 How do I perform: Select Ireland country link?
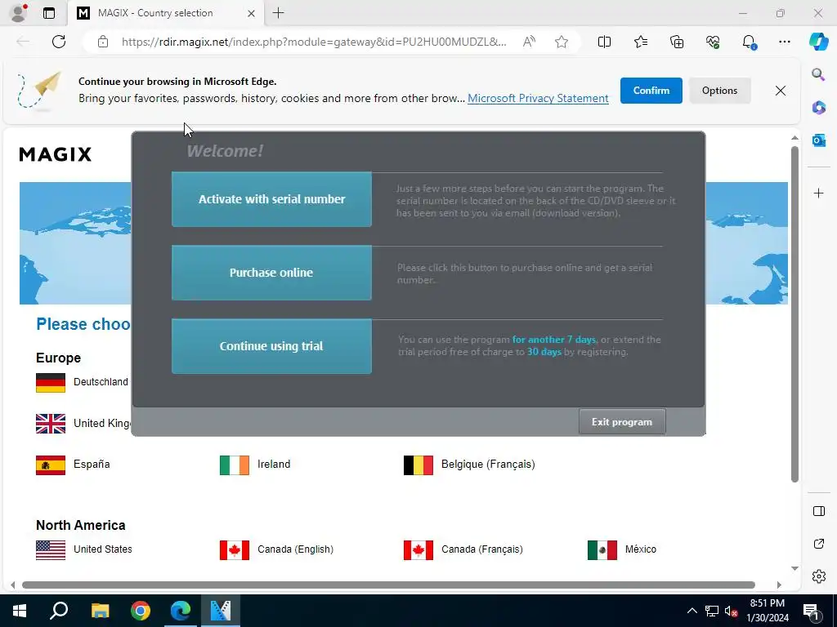tap(274, 464)
